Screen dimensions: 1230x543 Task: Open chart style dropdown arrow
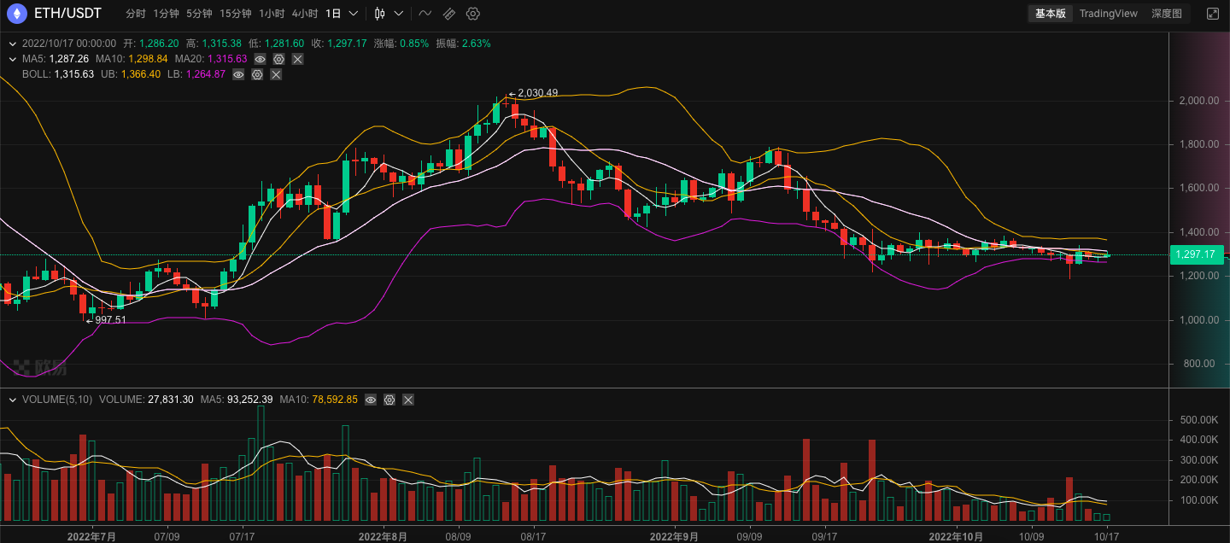coord(399,14)
